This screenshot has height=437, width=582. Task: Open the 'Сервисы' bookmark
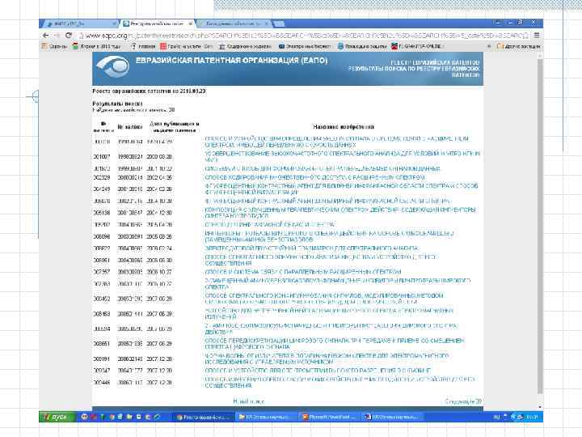click(54, 46)
